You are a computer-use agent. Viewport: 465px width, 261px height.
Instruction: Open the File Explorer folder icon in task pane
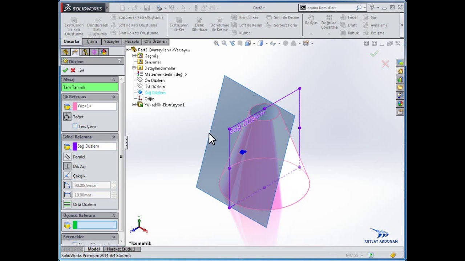tap(400, 87)
